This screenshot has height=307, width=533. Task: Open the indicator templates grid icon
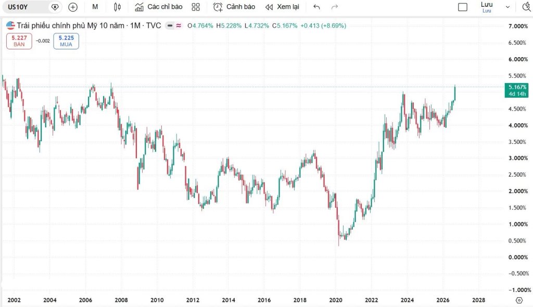[196, 7]
